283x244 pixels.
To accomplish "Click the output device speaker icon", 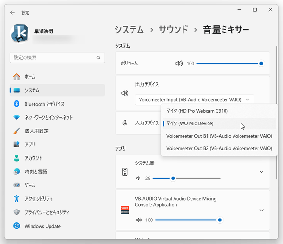I will [125, 93].
